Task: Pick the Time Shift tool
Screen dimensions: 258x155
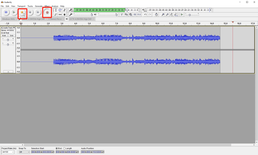Action: click(x=60, y=15)
